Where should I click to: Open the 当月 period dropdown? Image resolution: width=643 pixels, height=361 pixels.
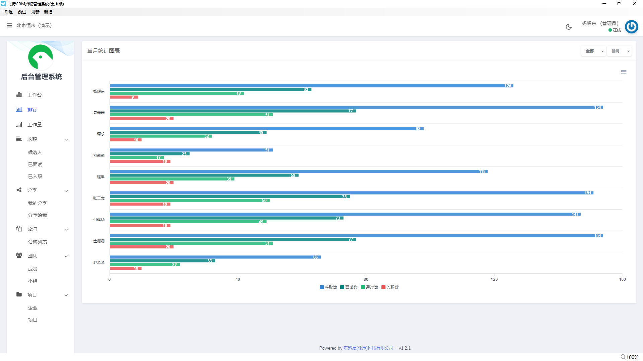(619, 51)
